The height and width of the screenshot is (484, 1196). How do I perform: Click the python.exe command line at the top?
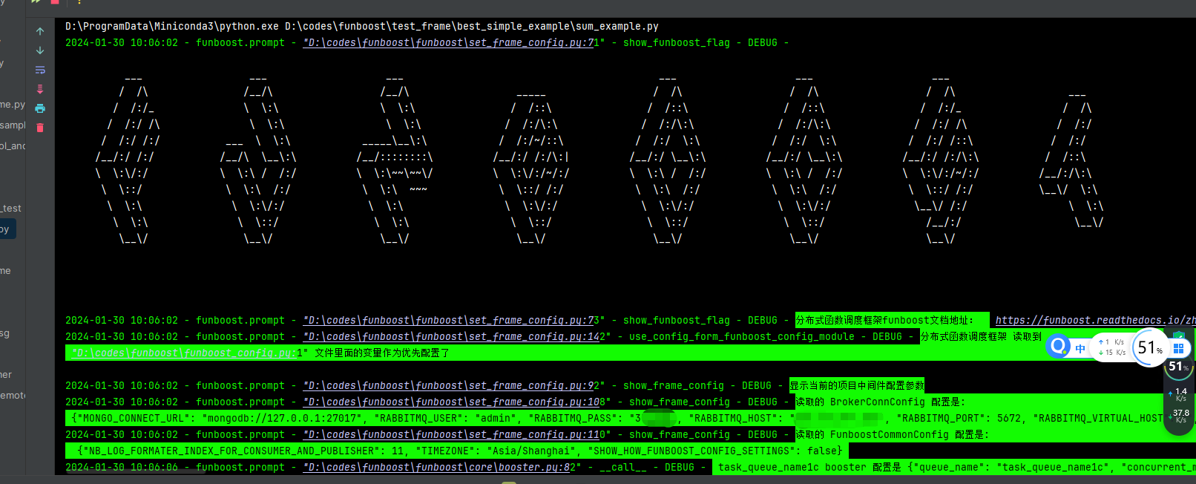[362, 26]
